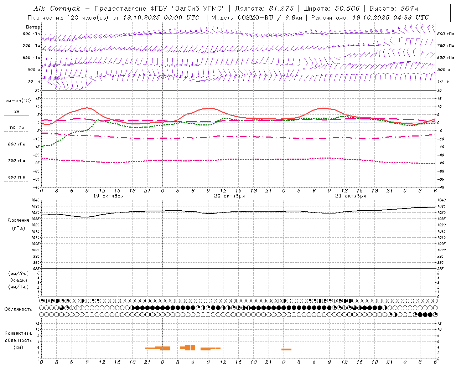Screen dimensions: 456x365
Task: Click the elevation text Высота: 367м
Action: [394, 9]
